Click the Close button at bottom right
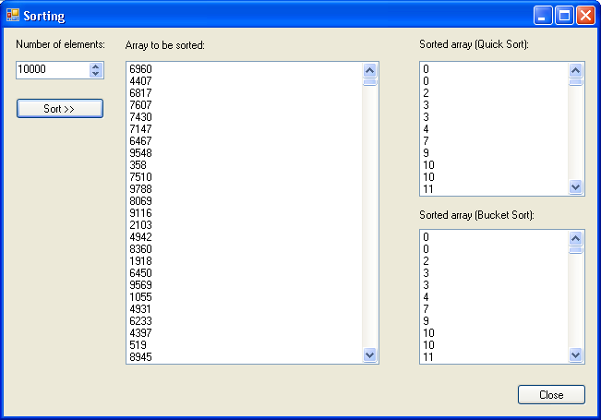601x420 pixels. pyautogui.click(x=551, y=395)
